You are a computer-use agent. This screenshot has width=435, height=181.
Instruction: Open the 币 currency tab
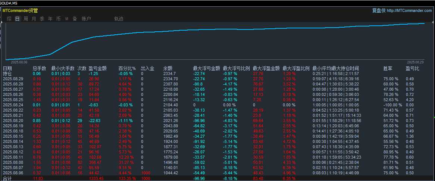58,19
